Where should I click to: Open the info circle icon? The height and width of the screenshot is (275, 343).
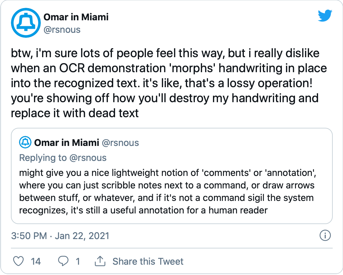coord(325,236)
